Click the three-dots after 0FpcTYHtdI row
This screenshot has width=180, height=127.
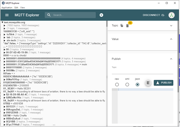pyautogui.click(x=54, y=125)
